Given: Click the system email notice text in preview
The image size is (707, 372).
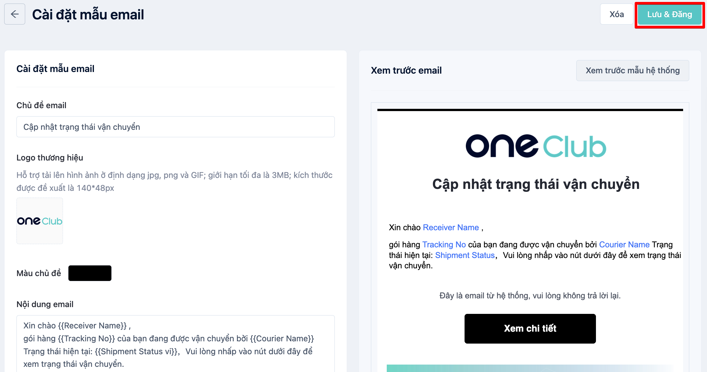Looking at the screenshot, I should point(530,296).
